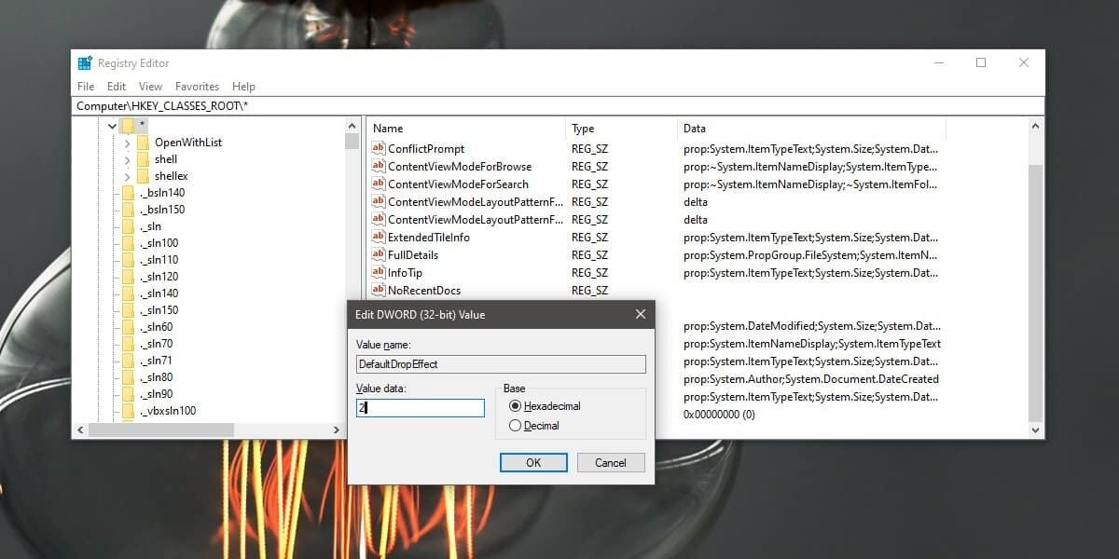Screen dimensions: 1119x559
Task: Expand the OpenWithList key
Action: [x=127, y=143]
